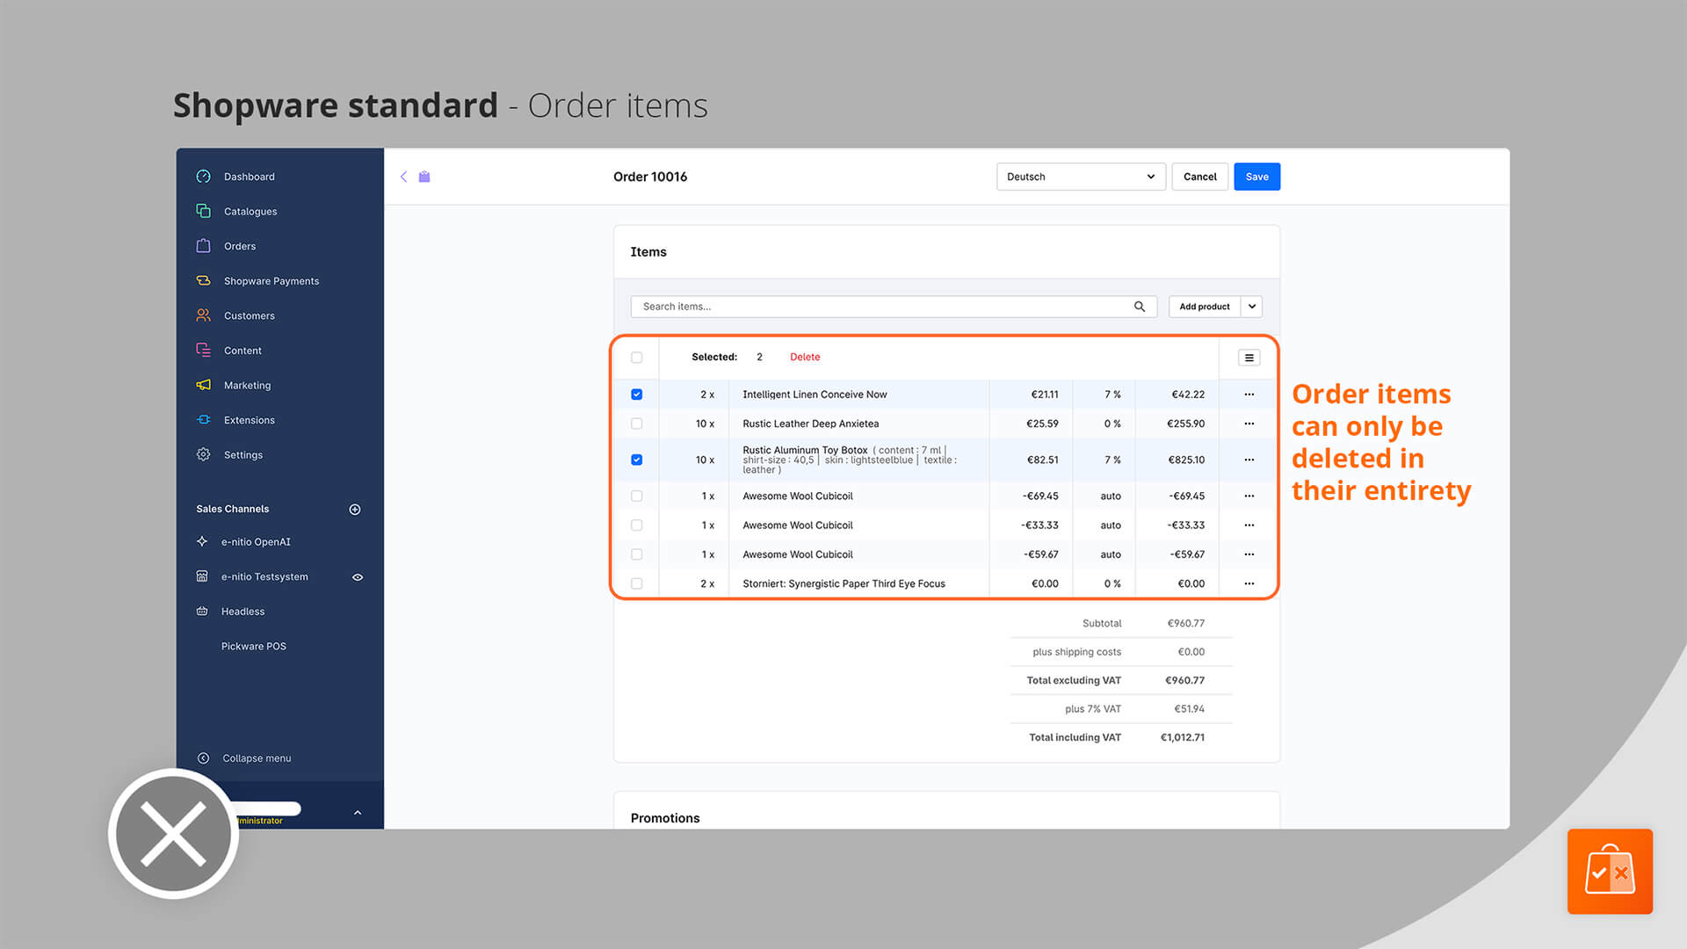The image size is (1687, 949).
Task: Open actions menu for Storniert Synergistic Paper row
Action: [1249, 583]
